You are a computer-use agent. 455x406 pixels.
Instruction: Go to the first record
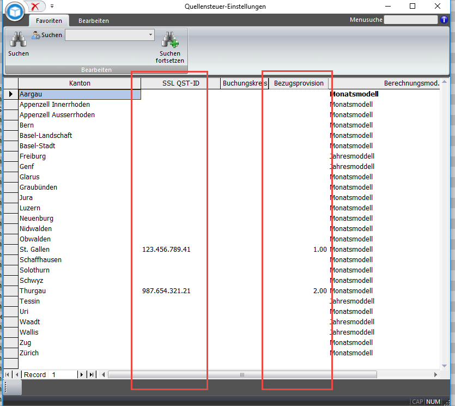[8, 374]
